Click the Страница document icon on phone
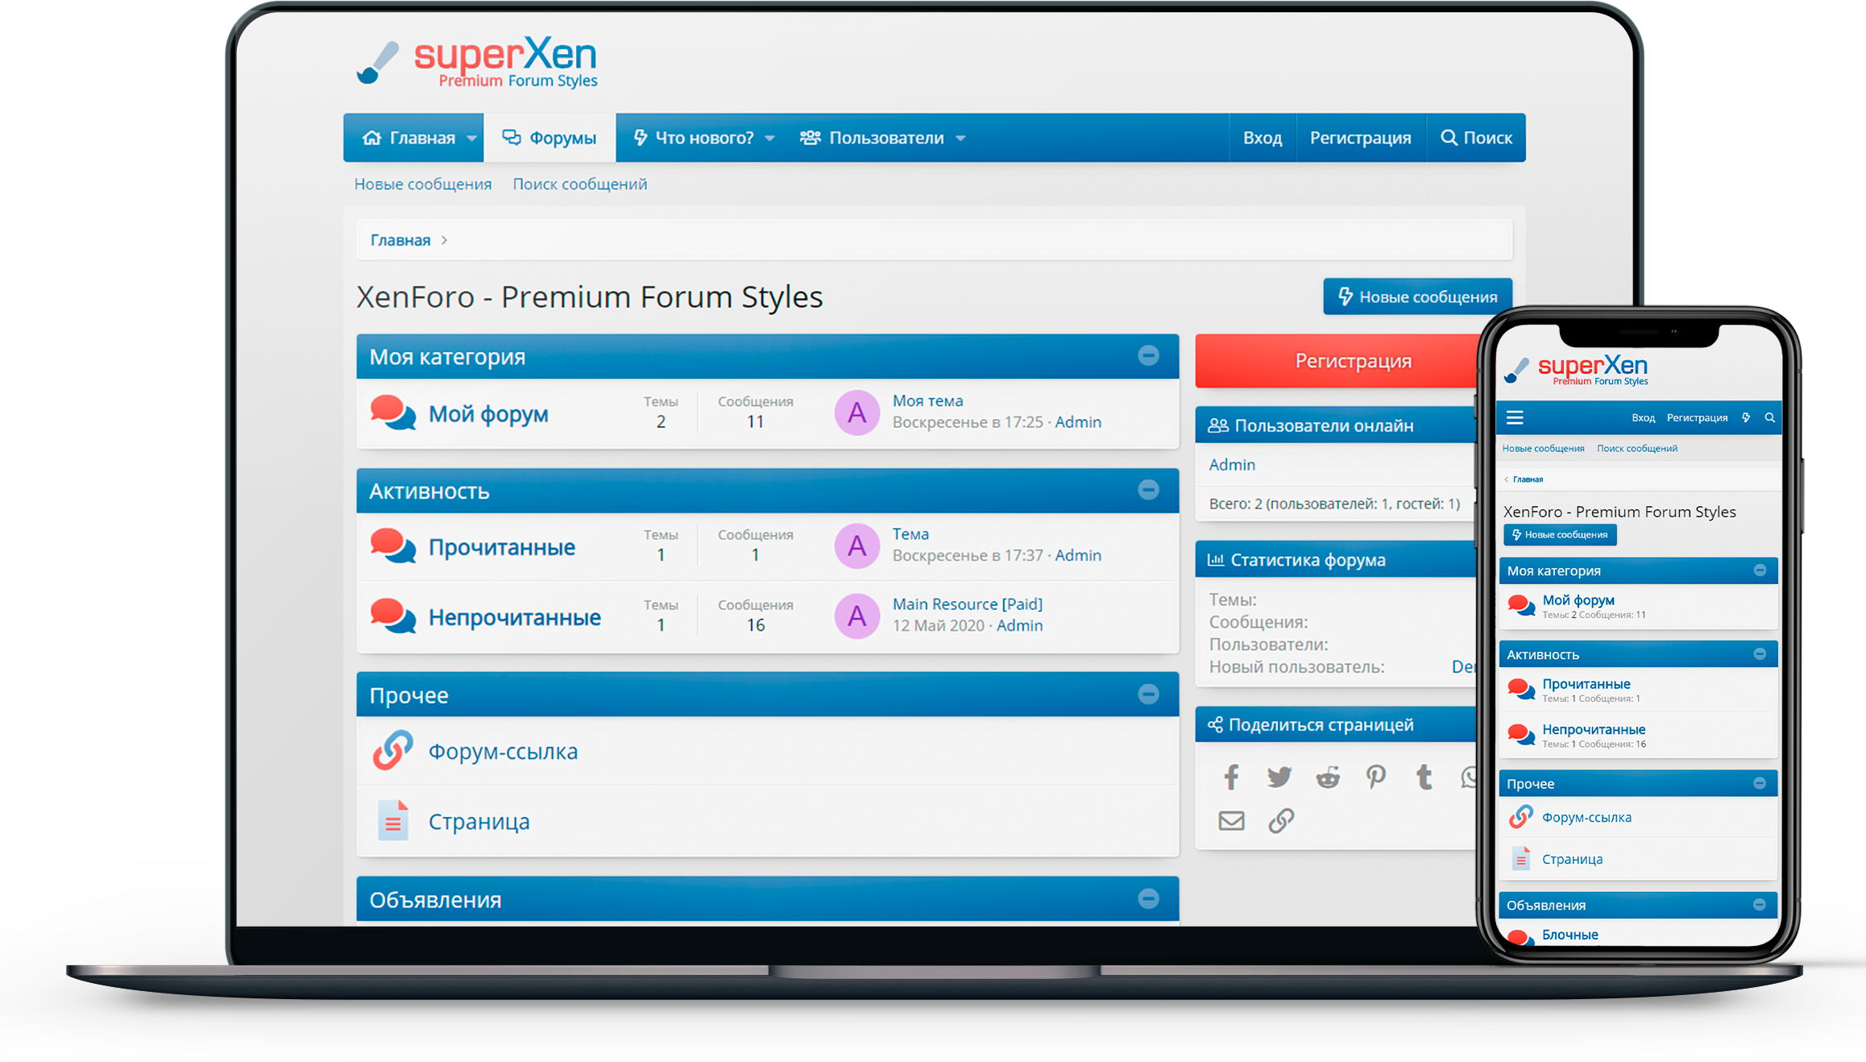1866x1062 pixels. [x=1521, y=858]
